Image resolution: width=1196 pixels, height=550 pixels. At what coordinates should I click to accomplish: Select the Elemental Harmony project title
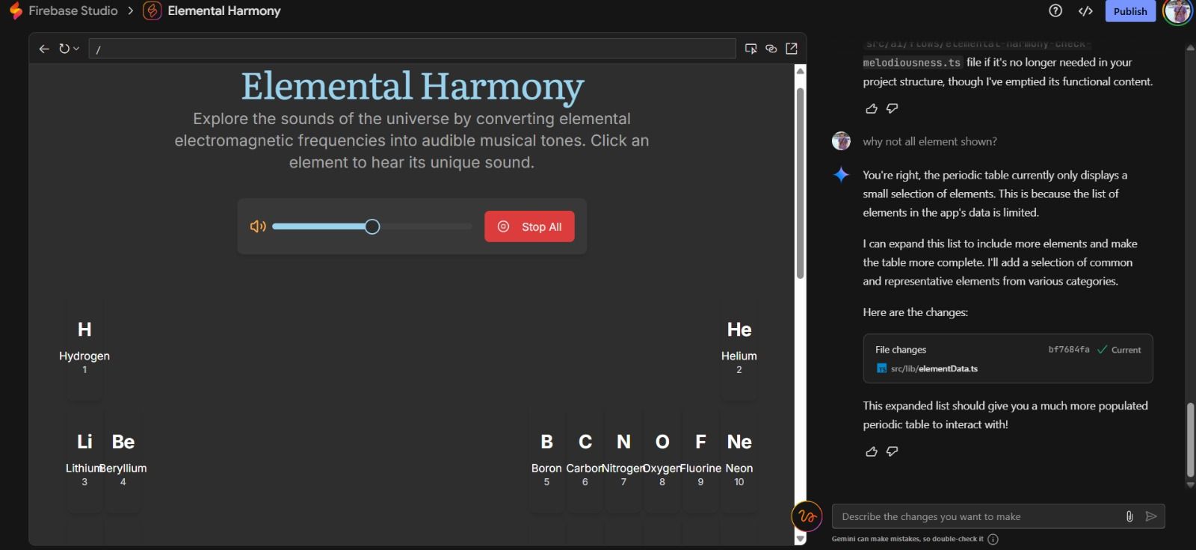click(224, 10)
